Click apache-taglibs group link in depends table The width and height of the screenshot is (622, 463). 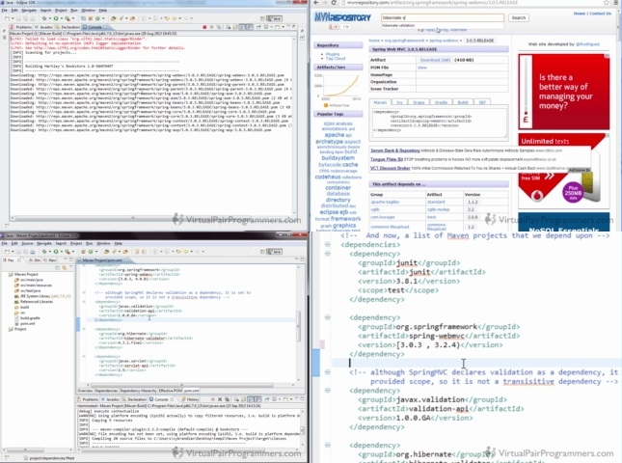click(x=385, y=202)
